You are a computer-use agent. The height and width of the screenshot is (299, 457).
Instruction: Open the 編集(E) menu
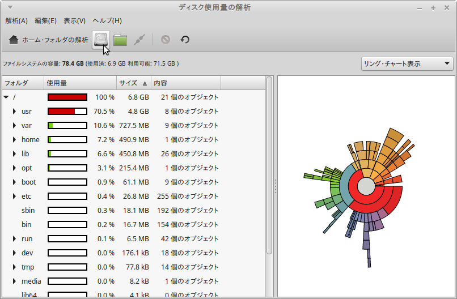pyautogui.click(x=45, y=21)
